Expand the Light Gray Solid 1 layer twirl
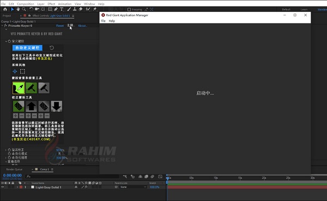Viewport: 327px width, 201px height. (17, 187)
